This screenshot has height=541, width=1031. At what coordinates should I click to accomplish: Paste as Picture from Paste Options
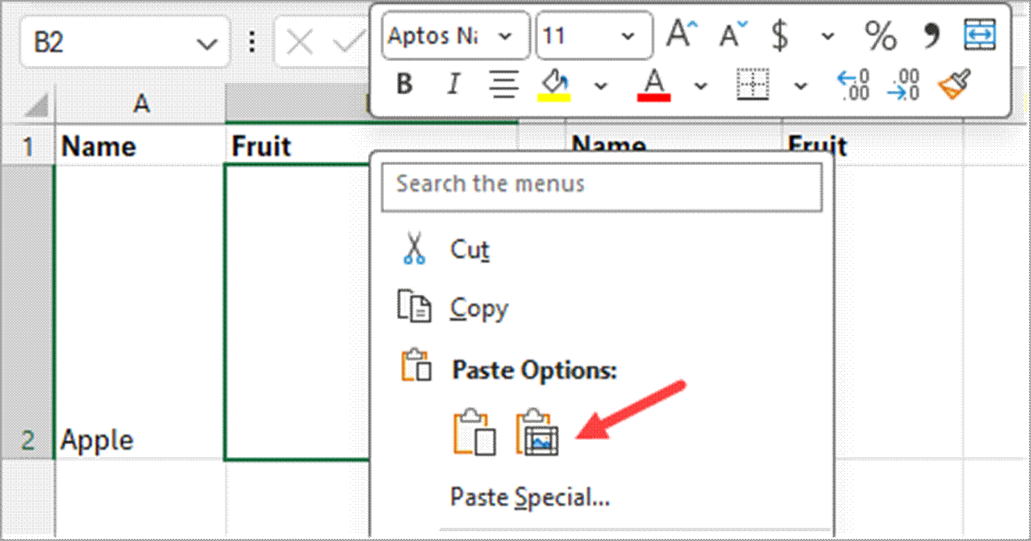pos(537,434)
